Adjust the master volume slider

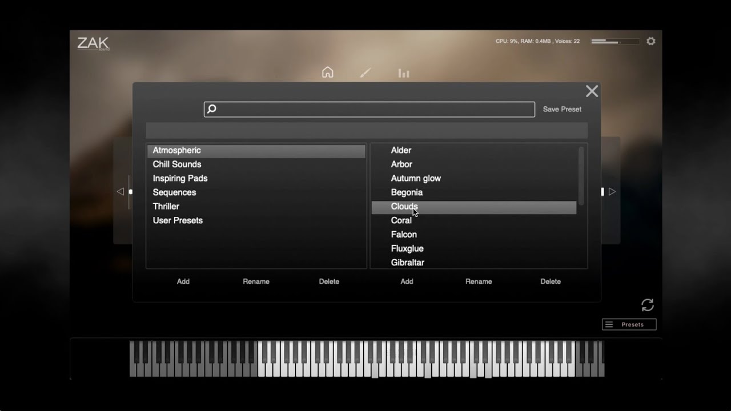tap(615, 41)
